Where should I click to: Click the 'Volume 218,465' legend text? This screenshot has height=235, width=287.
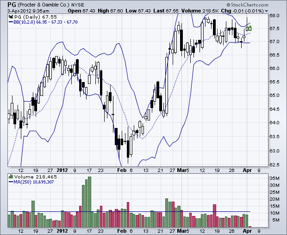point(36,177)
